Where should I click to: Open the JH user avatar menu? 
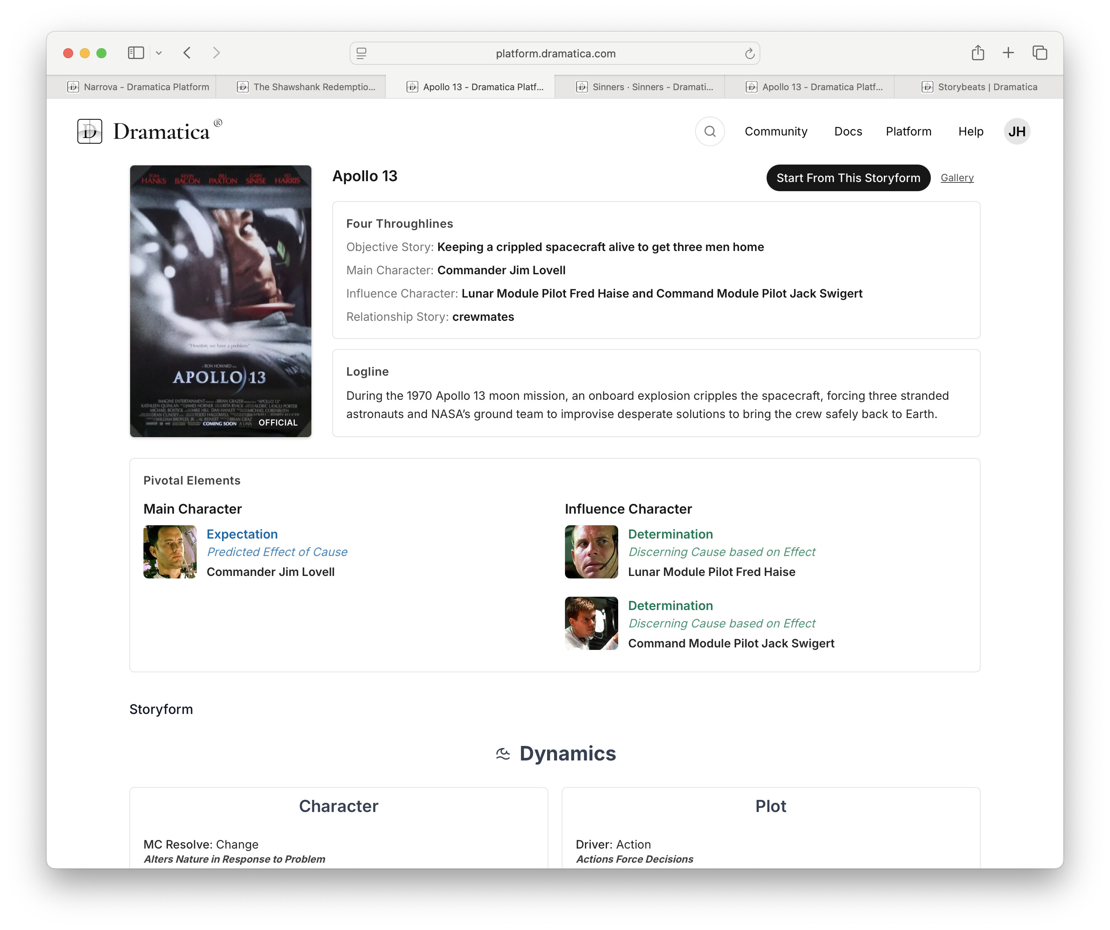1016,131
